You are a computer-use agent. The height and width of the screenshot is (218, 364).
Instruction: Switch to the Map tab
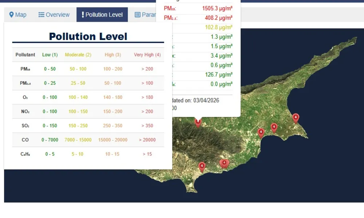(17, 15)
